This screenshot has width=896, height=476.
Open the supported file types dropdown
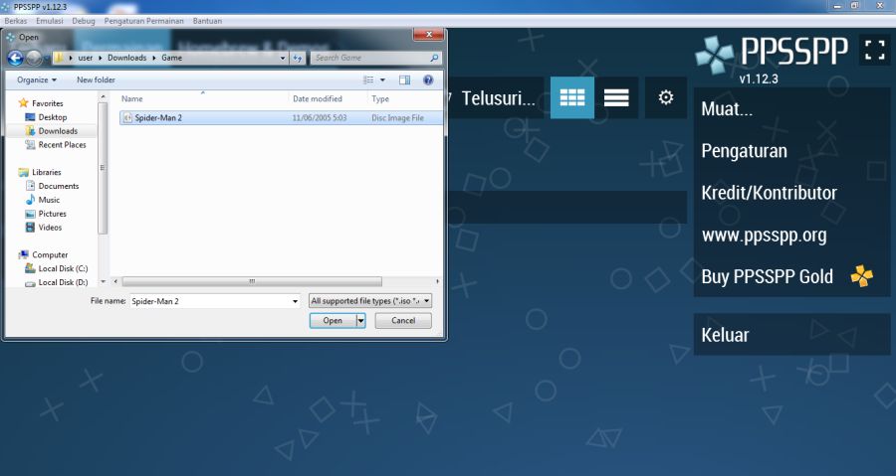(370, 301)
